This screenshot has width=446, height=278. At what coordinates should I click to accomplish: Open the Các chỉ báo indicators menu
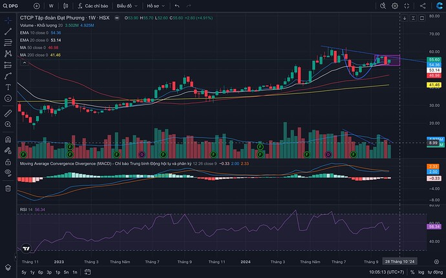click(93, 6)
